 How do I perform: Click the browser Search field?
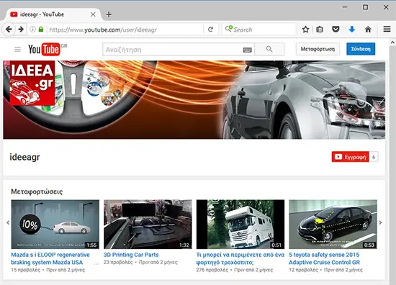pos(259,30)
